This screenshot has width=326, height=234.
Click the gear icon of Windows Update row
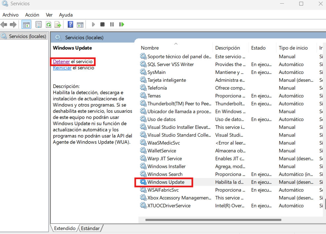pos(143,182)
